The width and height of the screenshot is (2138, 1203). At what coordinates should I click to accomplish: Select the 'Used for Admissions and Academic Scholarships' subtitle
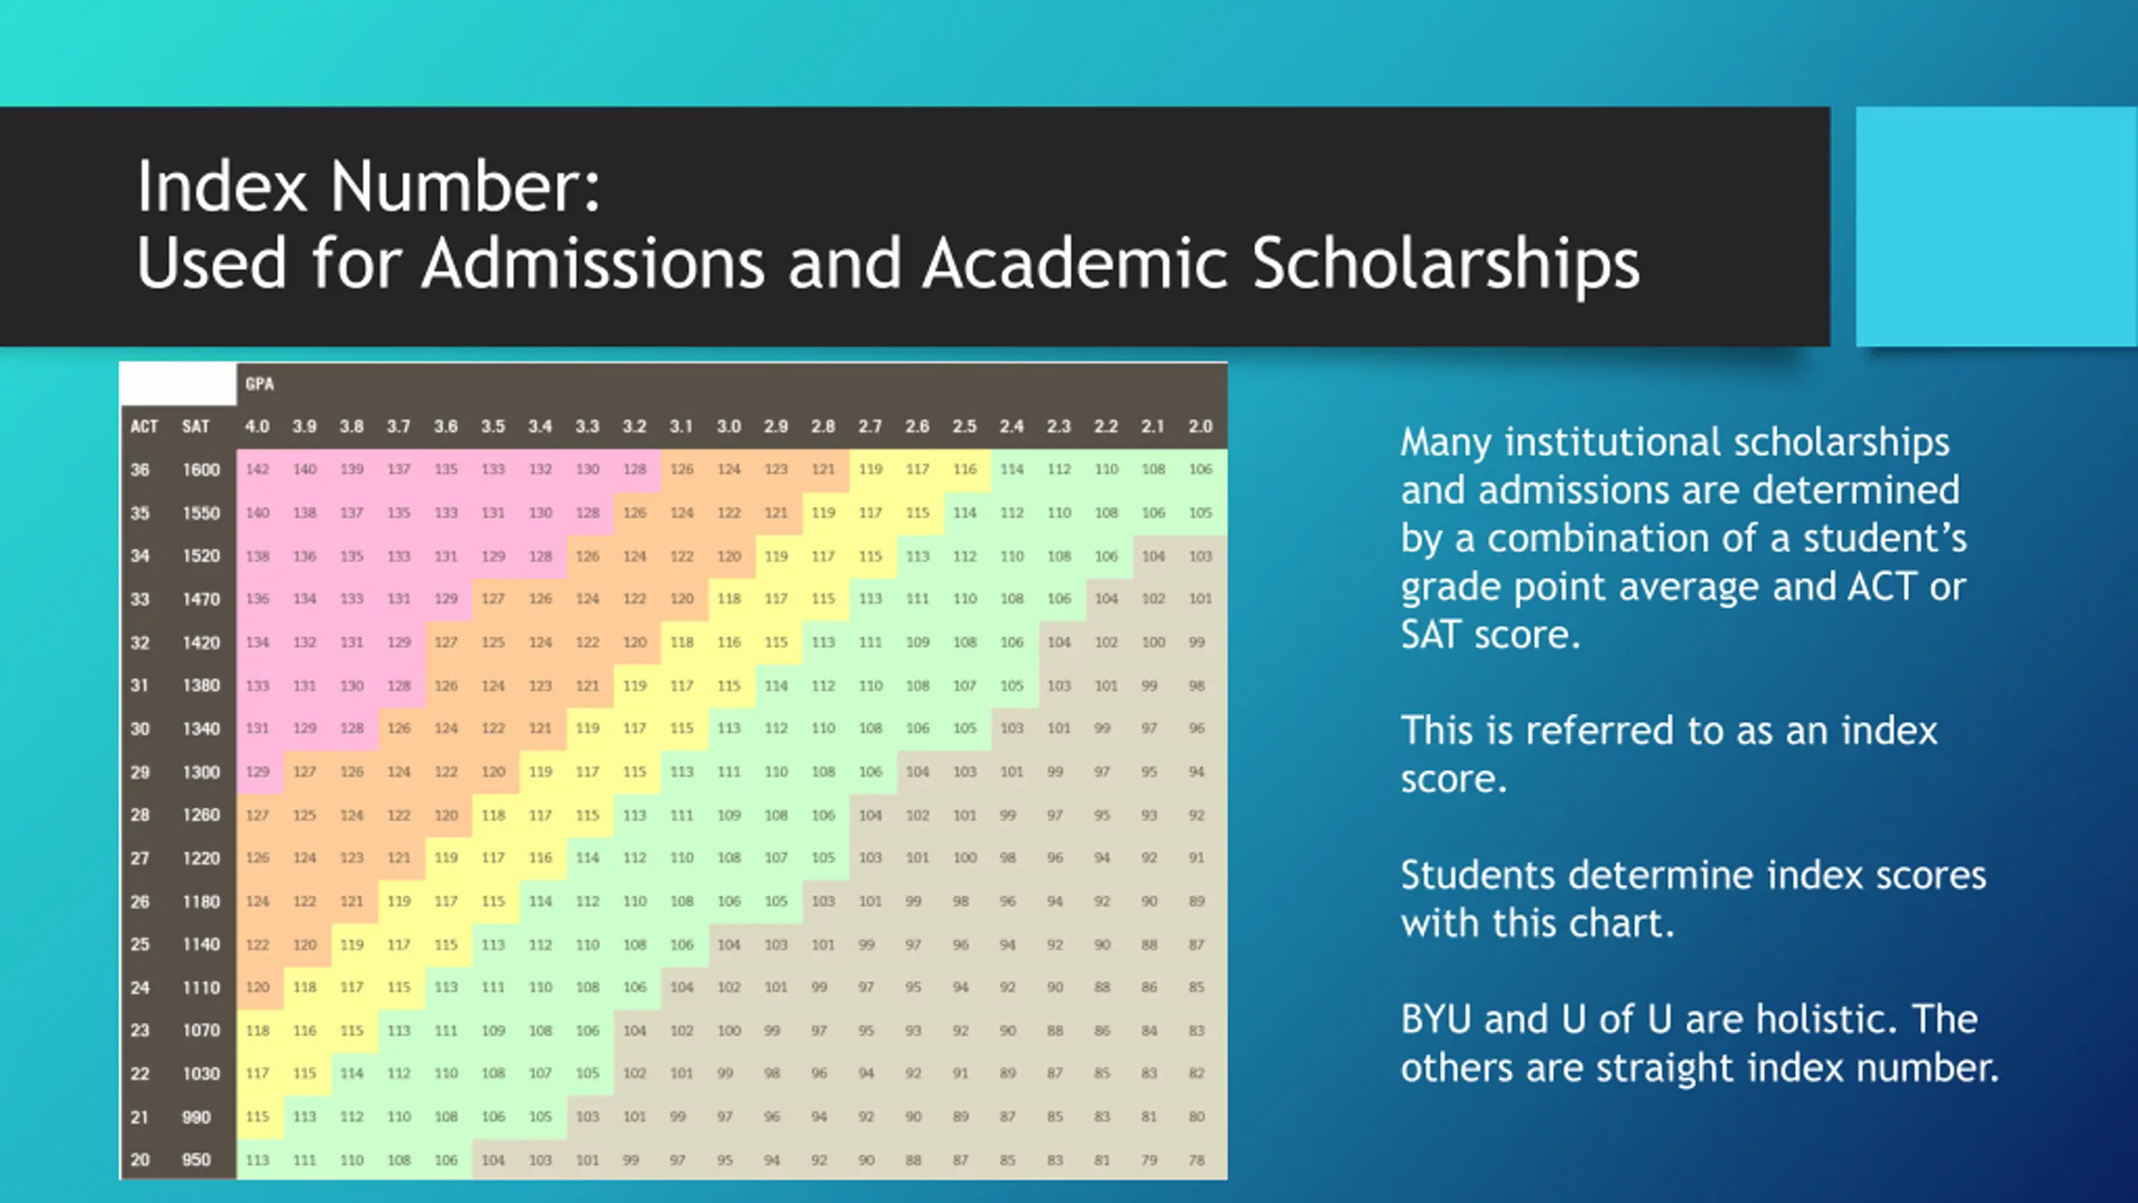click(888, 264)
